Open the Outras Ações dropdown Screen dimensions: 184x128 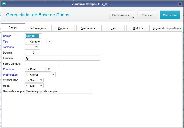point(122,15)
